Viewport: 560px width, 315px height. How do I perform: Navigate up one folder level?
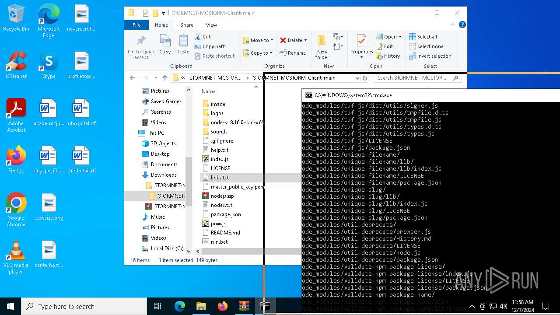click(164, 78)
